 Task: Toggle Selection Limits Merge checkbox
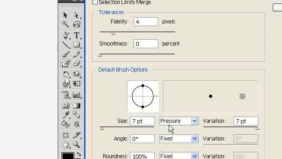tap(95, 2)
